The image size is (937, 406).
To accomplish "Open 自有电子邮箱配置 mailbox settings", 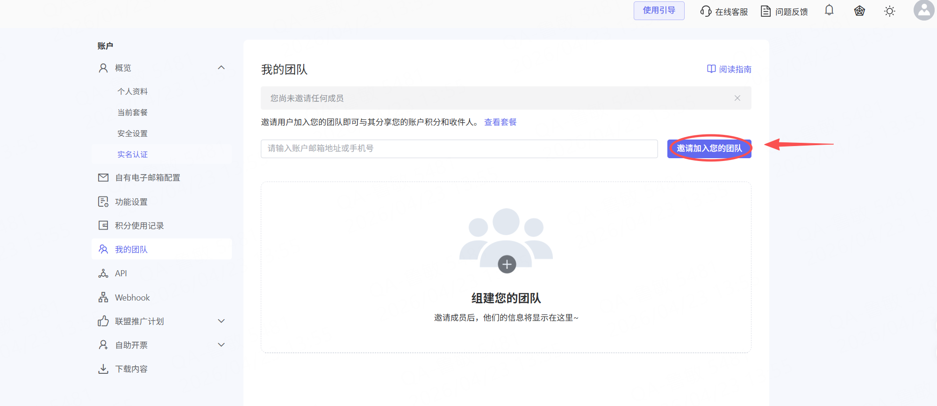I will click(147, 178).
